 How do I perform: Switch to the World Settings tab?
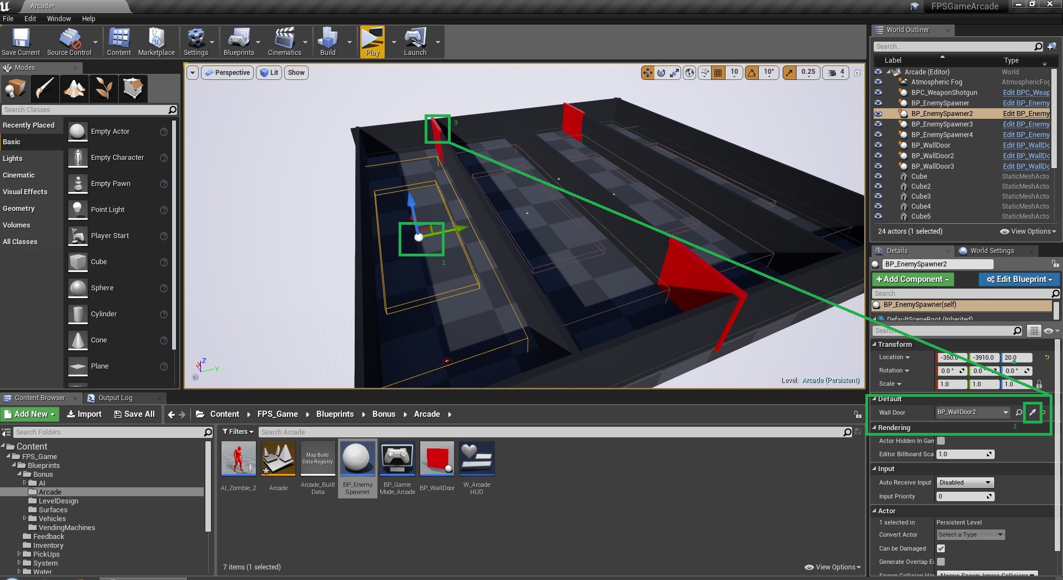(x=991, y=251)
